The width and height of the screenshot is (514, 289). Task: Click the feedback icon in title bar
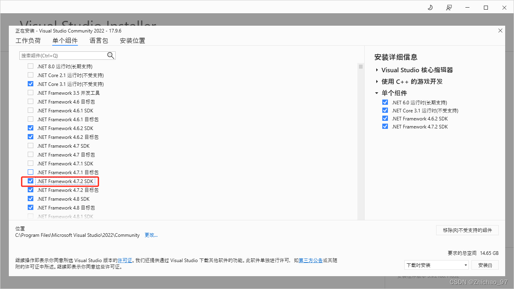coord(449,8)
